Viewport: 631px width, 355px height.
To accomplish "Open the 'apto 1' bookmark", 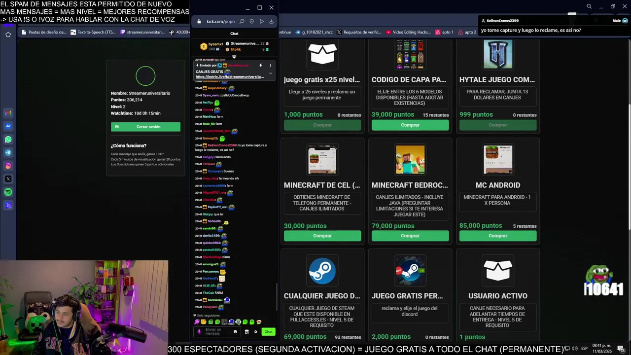I will [x=444, y=32].
